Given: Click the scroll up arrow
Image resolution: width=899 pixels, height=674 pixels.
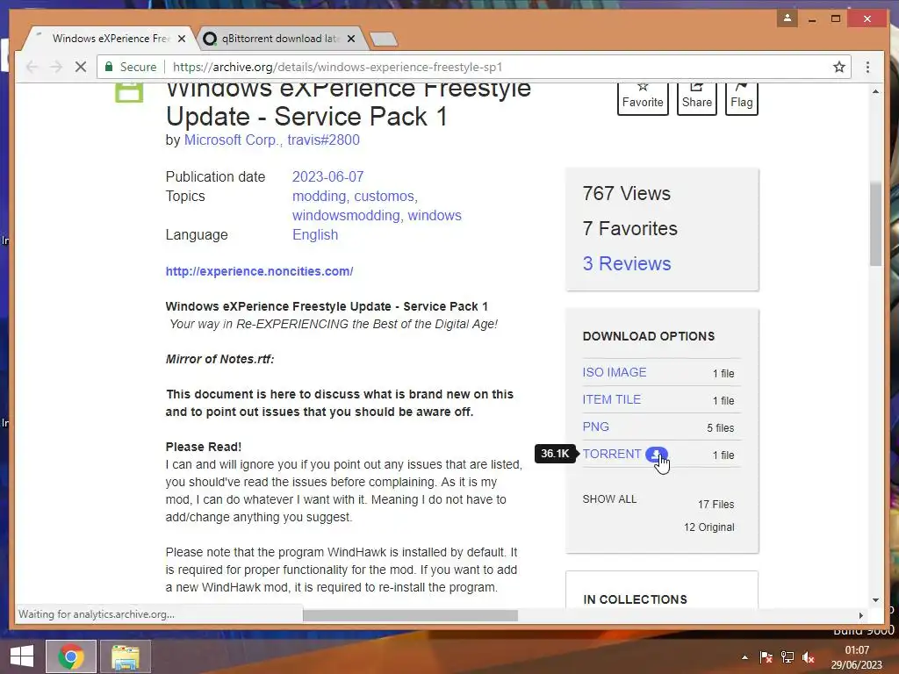Looking at the screenshot, I should tap(875, 91).
